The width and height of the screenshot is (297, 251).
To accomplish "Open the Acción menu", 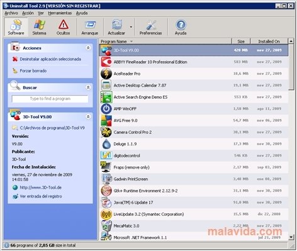I will click(28, 13).
